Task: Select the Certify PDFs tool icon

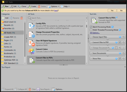Action: click(x=31, y=26)
